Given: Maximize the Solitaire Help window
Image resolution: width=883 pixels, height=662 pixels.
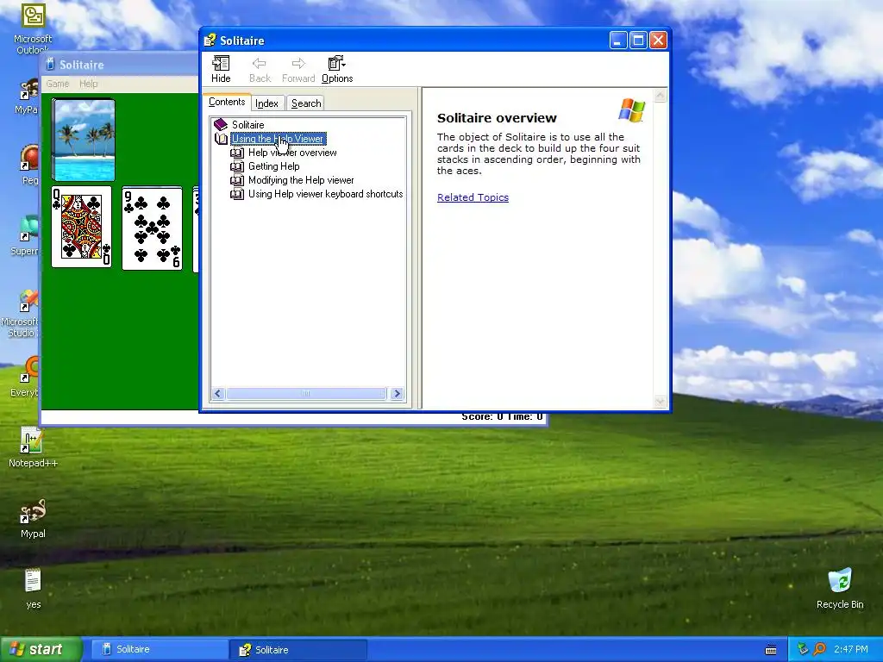Looking at the screenshot, I should click(x=638, y=41).
